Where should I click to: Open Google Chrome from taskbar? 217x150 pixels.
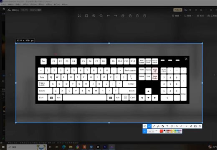78,147
